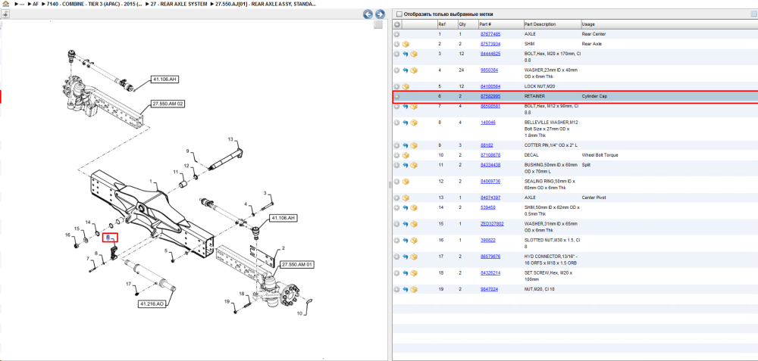Click box icon for Belleville washer row
The image size is (758, 361).
click(x=414, y=123)
